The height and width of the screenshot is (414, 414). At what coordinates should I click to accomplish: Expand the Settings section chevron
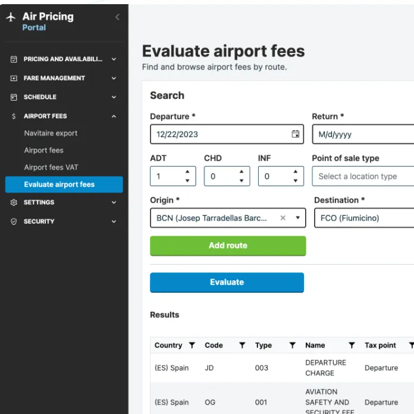click(x=114, y=202)
